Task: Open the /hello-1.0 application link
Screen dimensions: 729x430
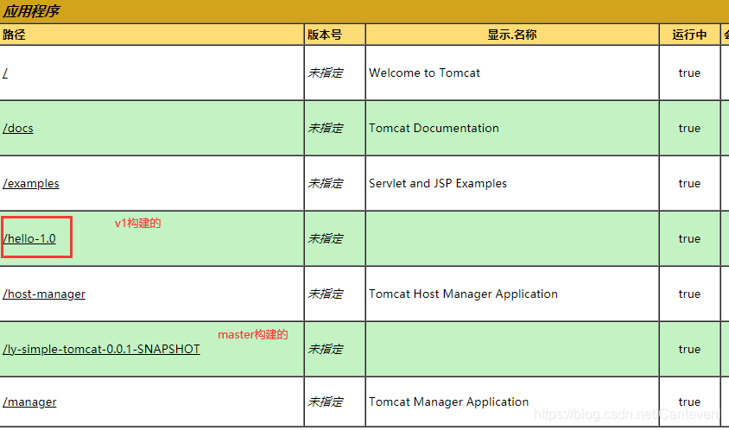Action: click(29, 239)
